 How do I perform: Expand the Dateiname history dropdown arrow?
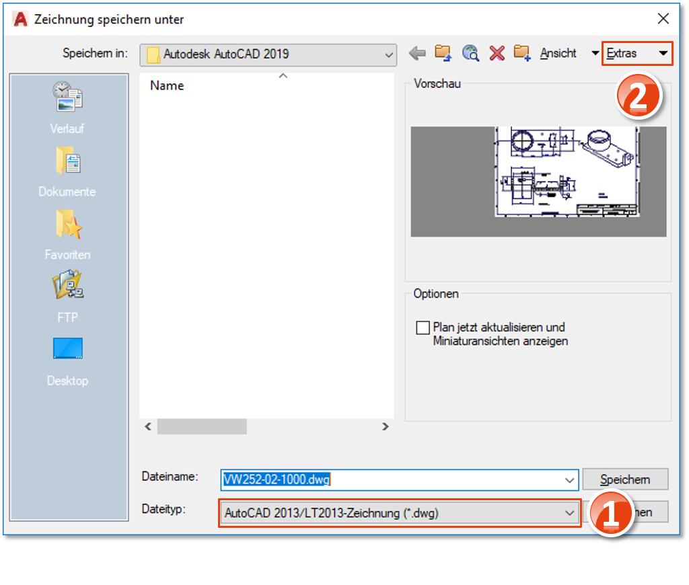(571, 479)
